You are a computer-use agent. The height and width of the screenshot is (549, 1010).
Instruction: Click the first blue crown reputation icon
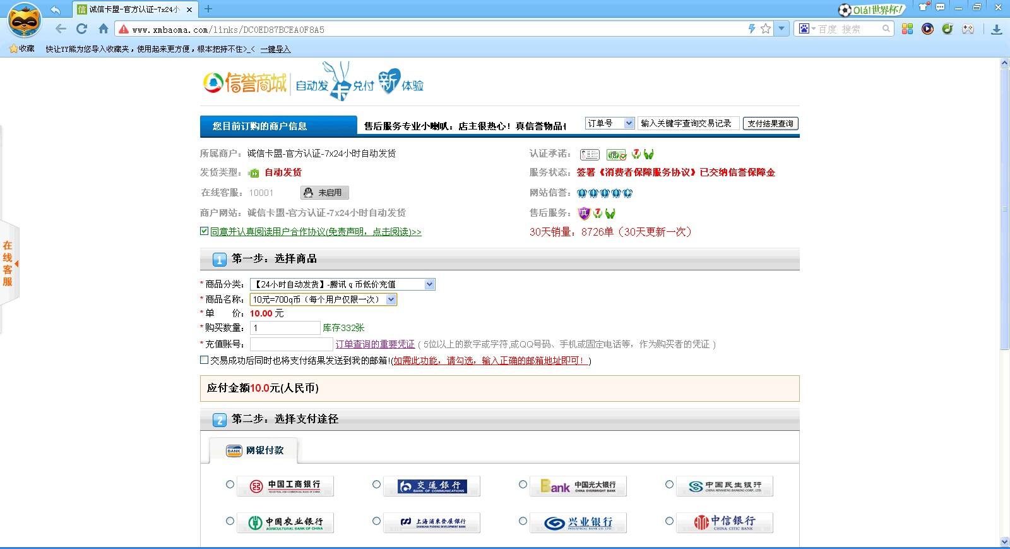coord(582,193)
